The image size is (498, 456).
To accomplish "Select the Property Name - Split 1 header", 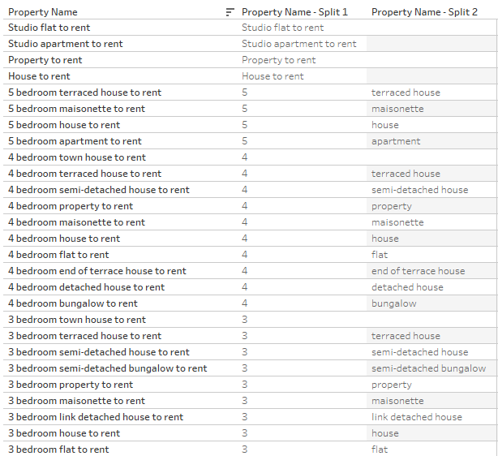I will click(x=294, y=12).
